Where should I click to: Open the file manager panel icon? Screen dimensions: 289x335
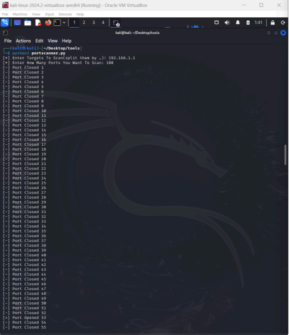pos(28,23)
